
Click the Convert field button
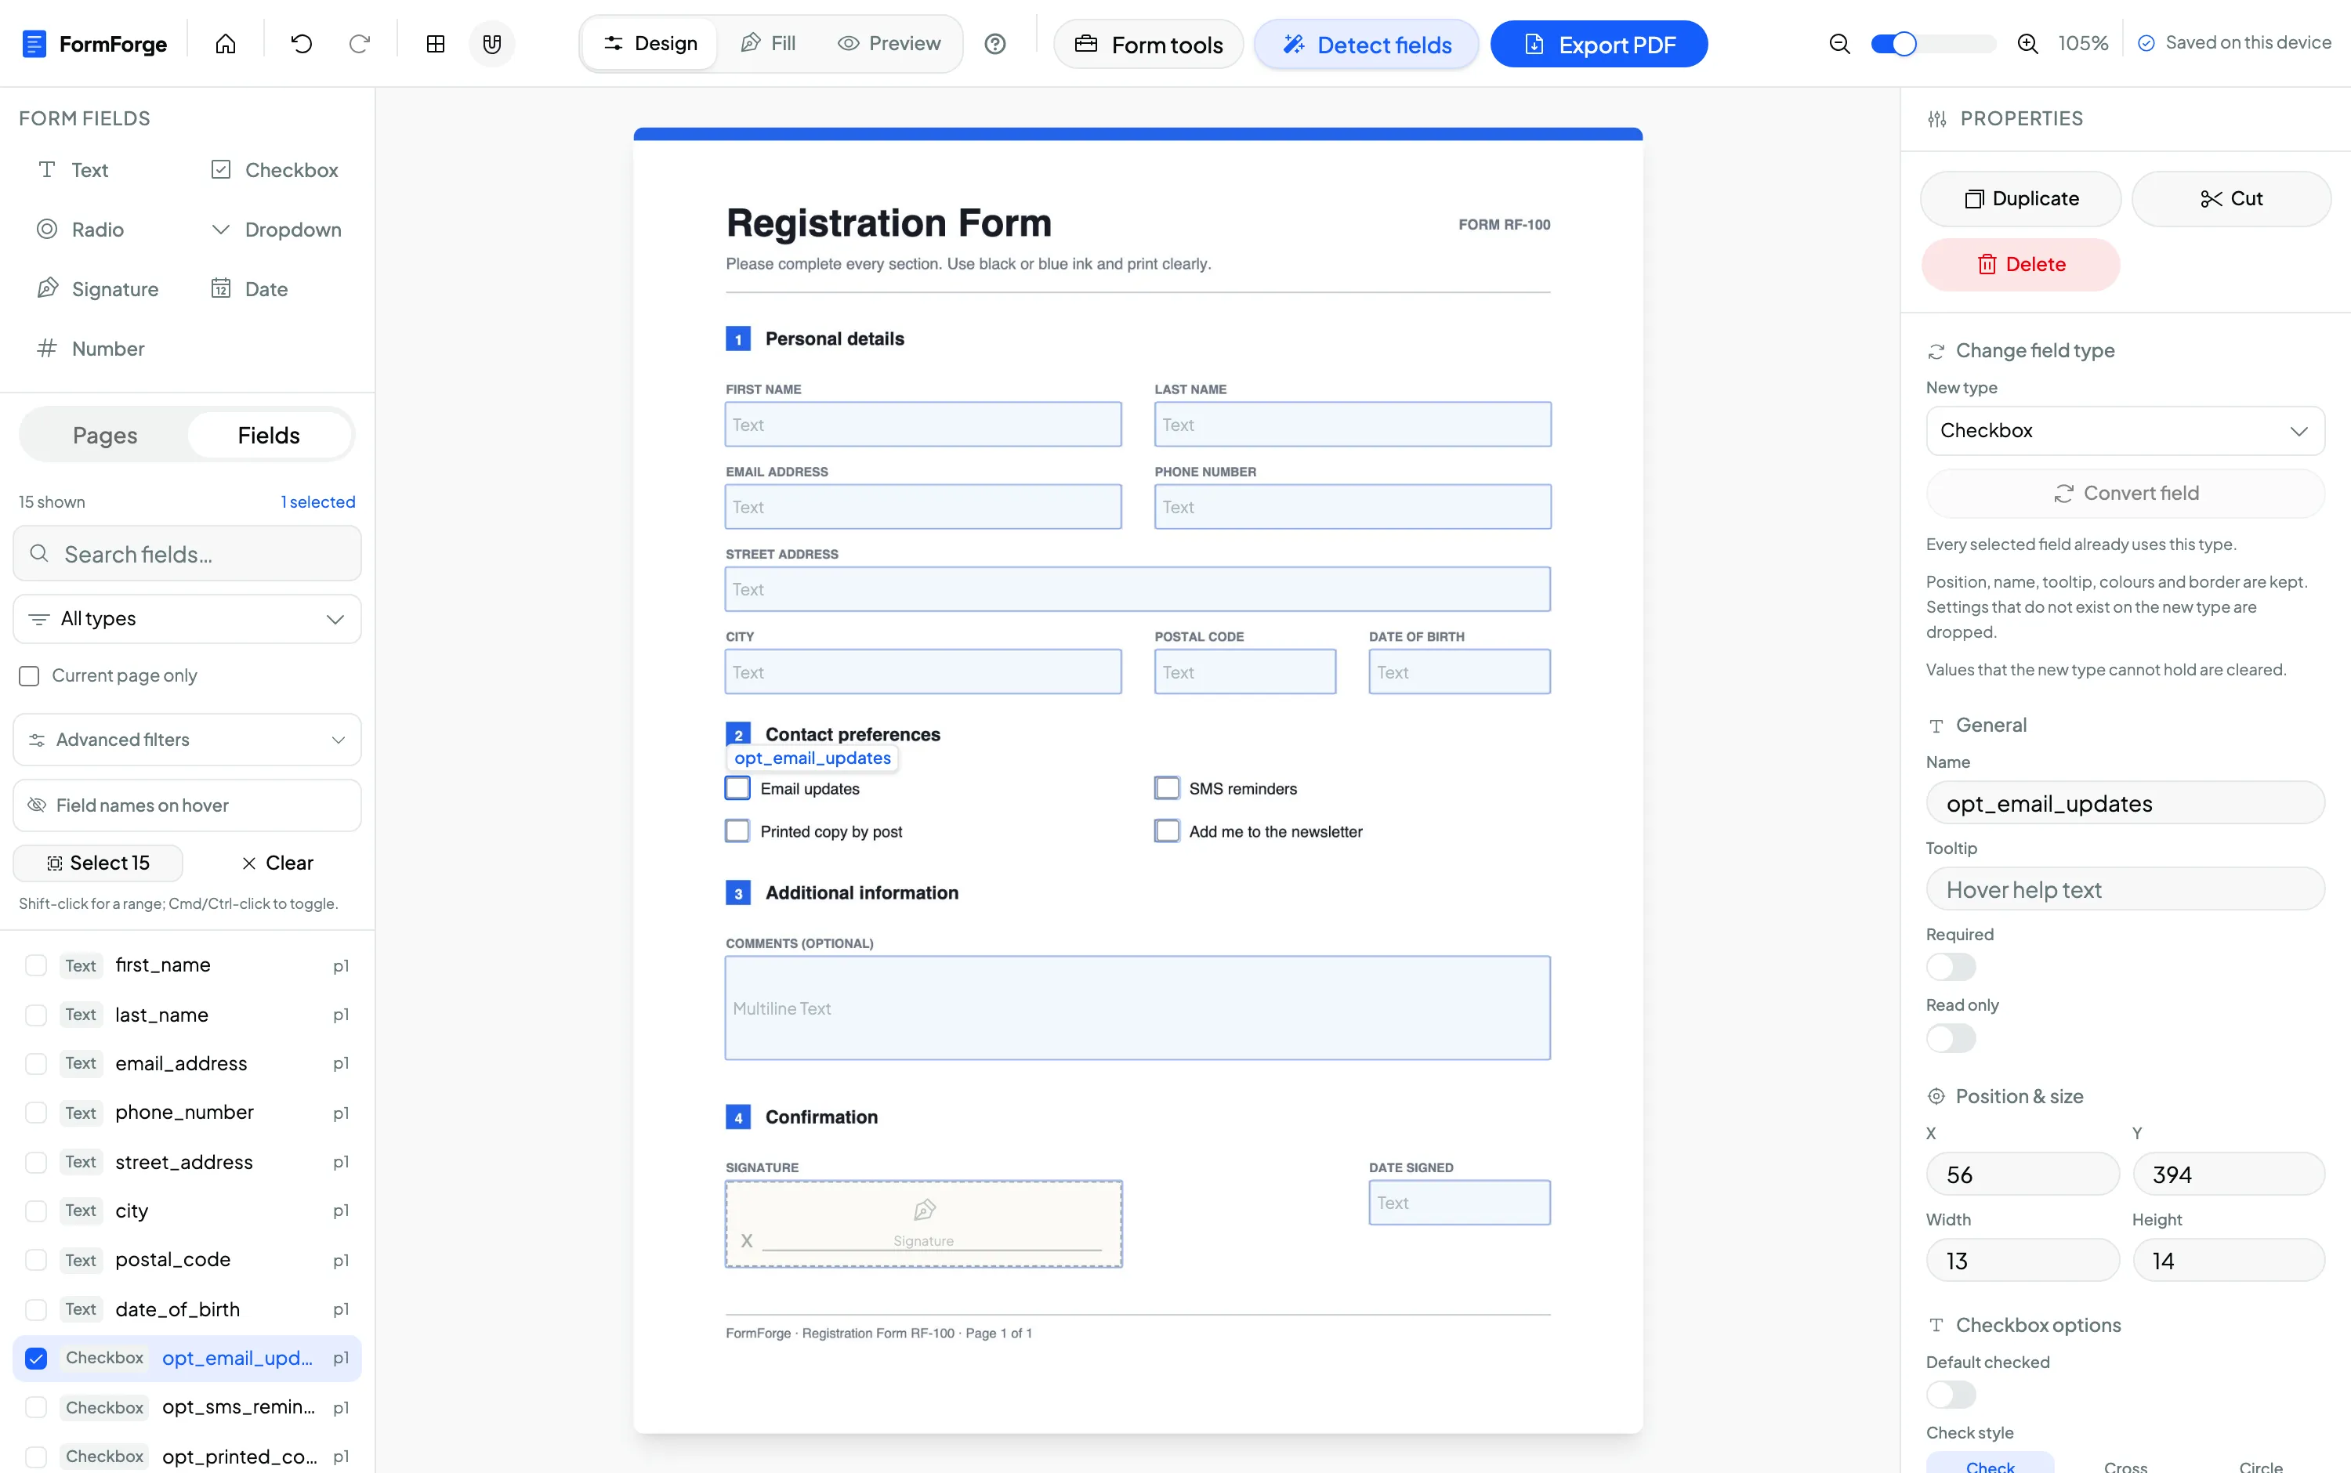(x=2125, y=494)
